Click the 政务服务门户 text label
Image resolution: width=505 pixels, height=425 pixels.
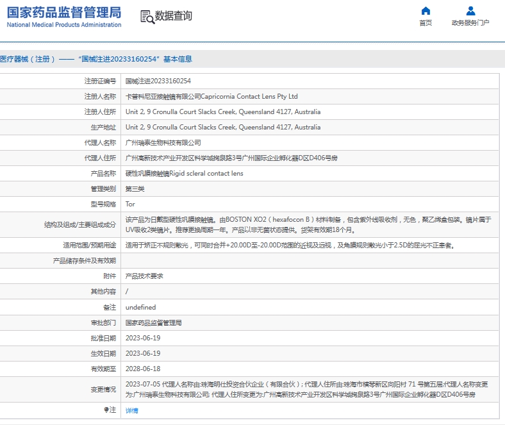(470, 23)
